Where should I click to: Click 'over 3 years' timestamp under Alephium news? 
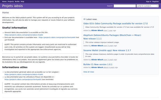click(108, 46)
